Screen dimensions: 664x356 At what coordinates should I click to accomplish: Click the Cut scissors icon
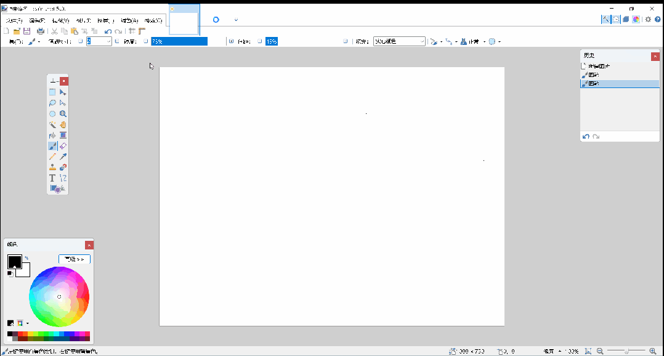(x=55, y=31)
